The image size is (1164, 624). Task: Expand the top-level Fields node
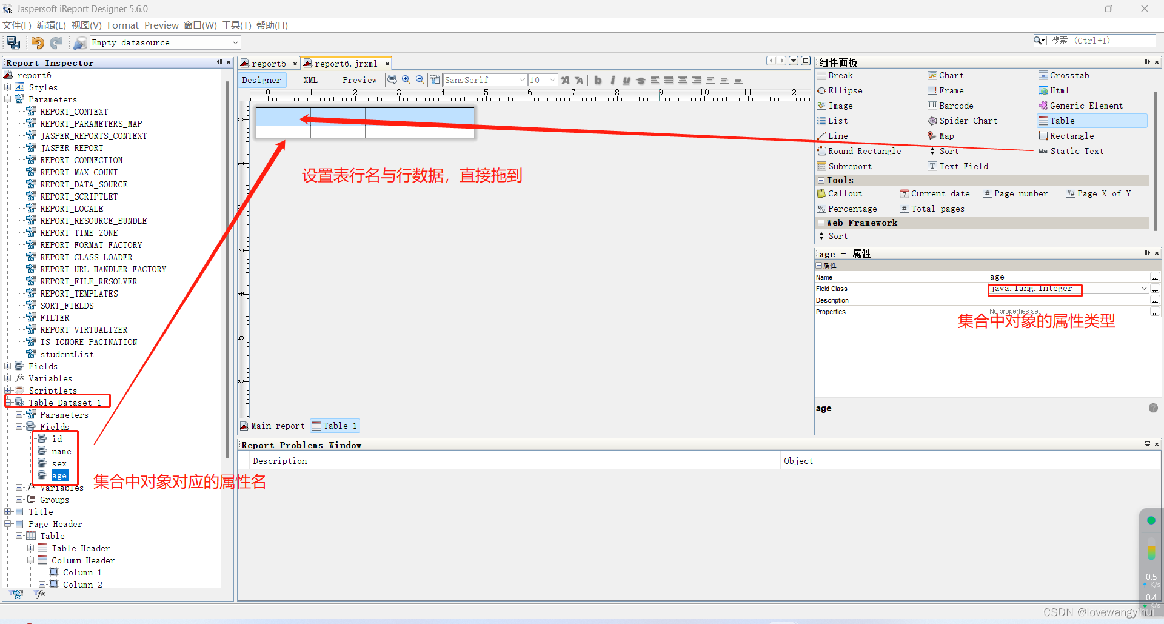[x=8, y=366]
